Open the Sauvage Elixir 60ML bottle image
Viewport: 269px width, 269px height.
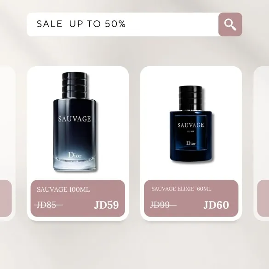191,124
